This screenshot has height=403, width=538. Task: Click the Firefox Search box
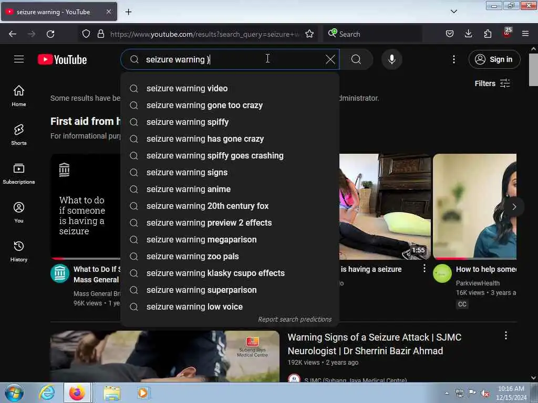[373, 34]
